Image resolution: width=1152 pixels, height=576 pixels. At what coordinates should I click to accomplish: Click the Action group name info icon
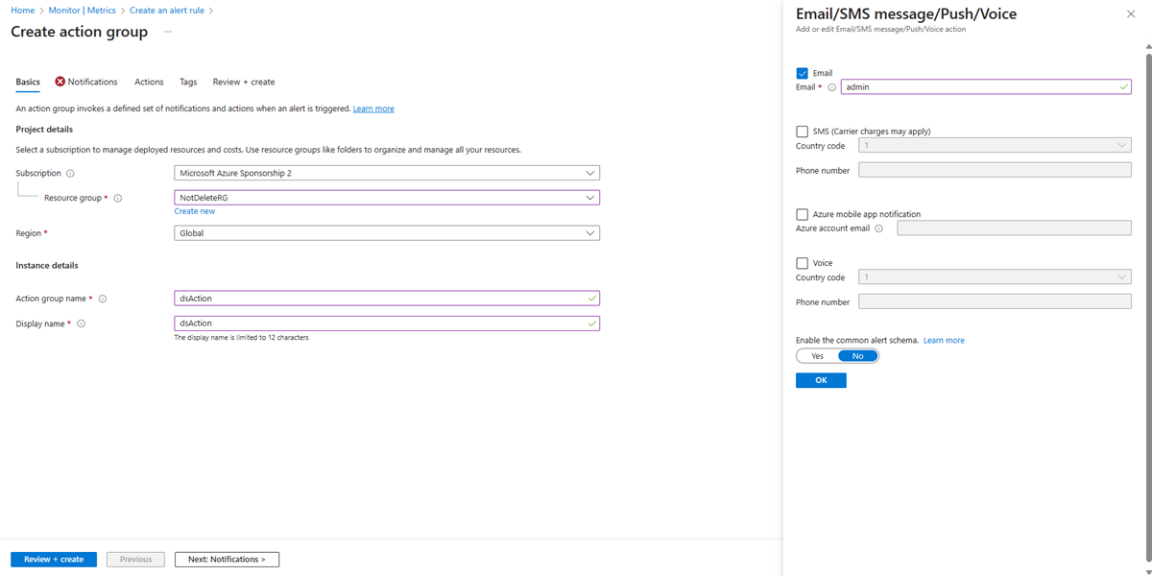[103, 300]
